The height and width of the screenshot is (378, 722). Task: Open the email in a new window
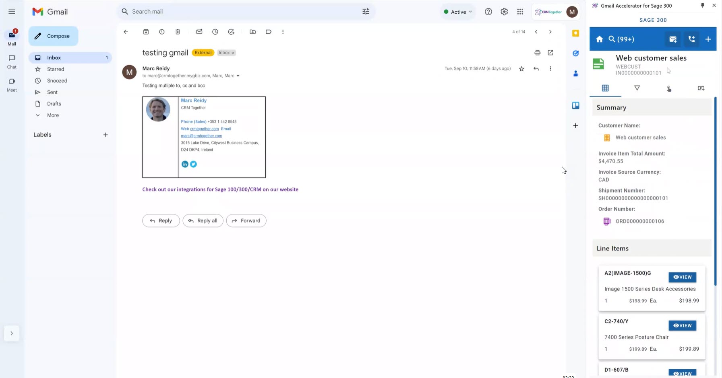click(550, 53)
